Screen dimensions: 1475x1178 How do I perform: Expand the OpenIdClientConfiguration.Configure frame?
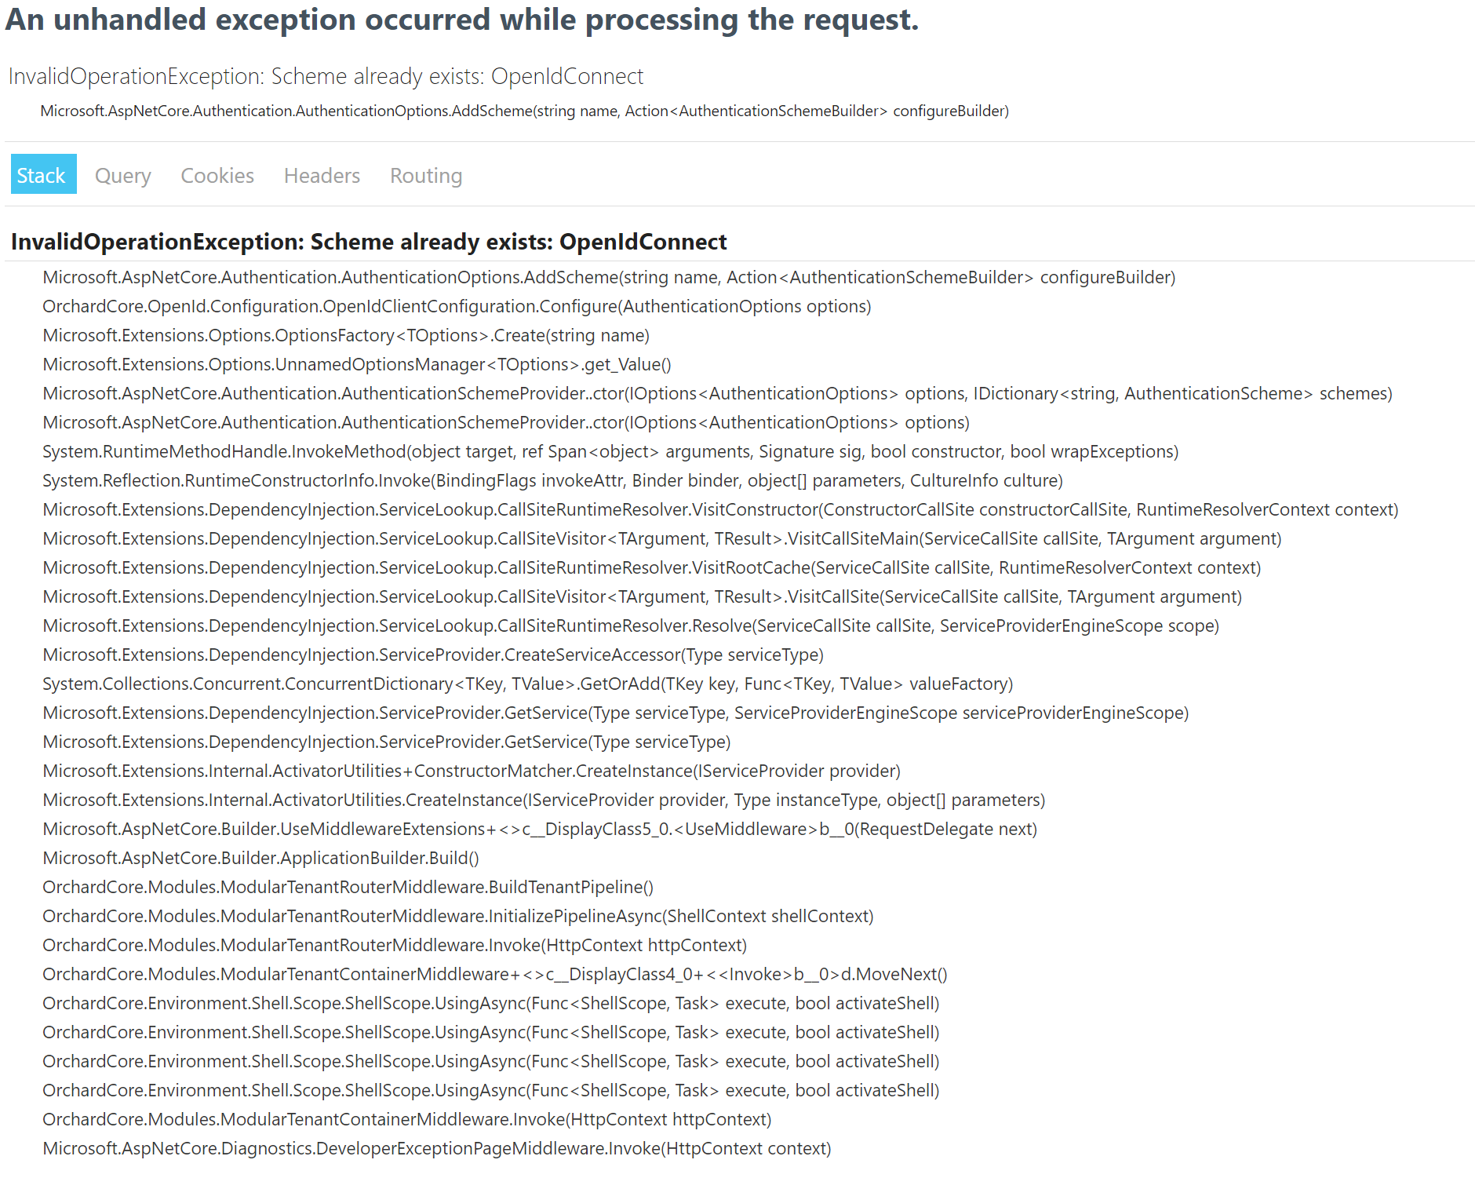point(456,306)
